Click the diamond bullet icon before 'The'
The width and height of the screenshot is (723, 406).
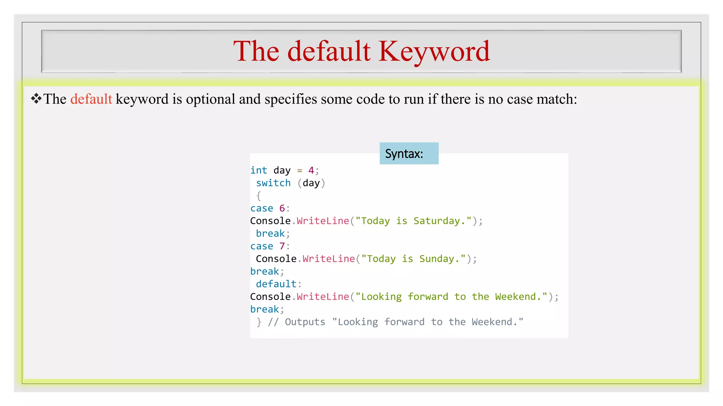pyautogui.click(x=36, y=98)
